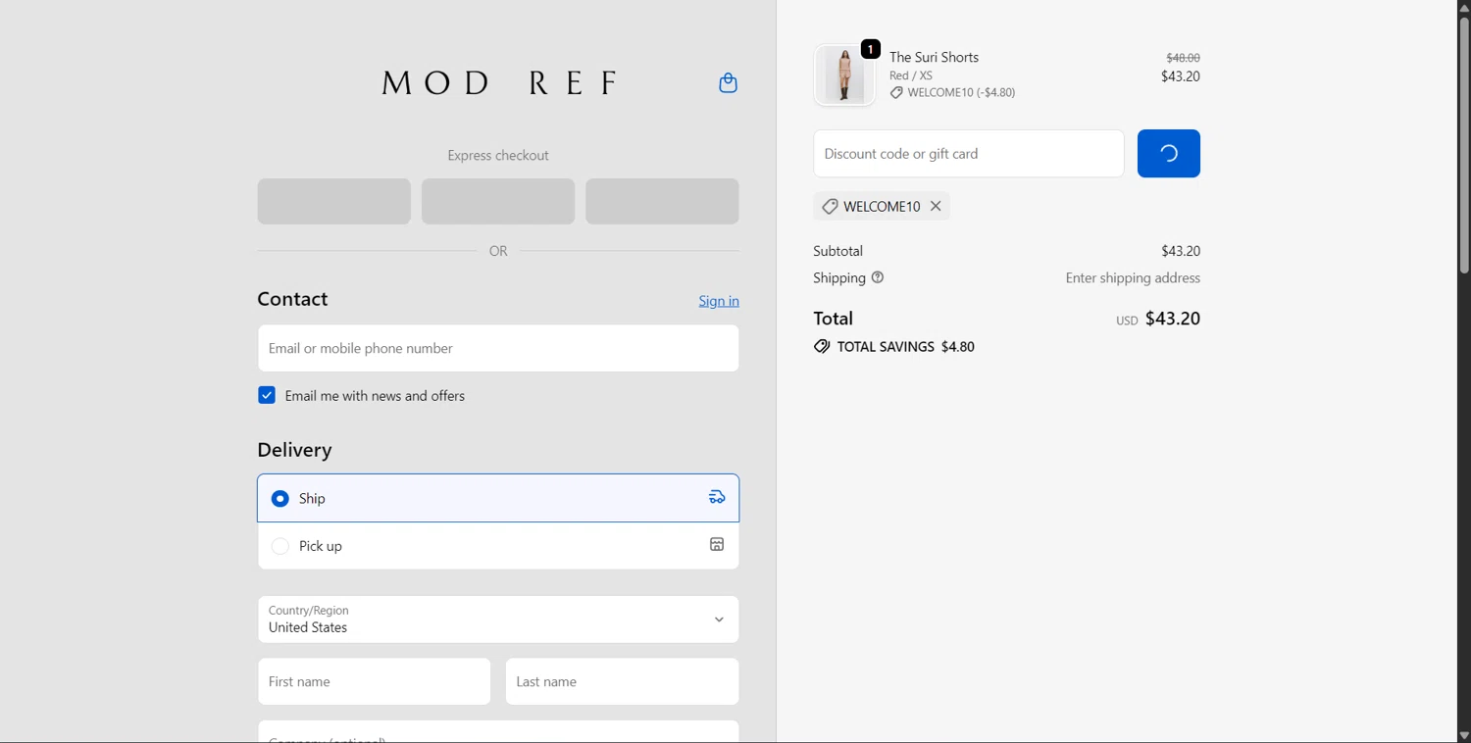This screenshot has width=1471, height=743.
Task: Select the Pick up delivery radio option
Action: pyautogui.click(x=280, y=546)
